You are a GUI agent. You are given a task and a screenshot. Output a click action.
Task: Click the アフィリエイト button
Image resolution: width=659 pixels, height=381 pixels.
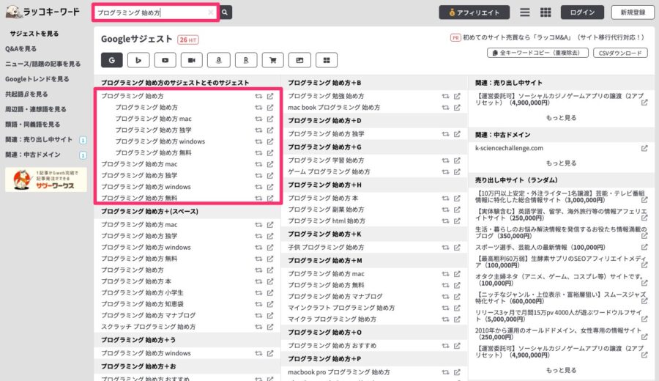click(474, 12)
